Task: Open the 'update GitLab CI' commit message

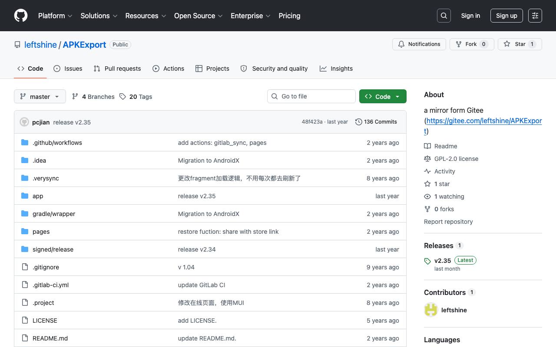Action: (x=202, y=285)
